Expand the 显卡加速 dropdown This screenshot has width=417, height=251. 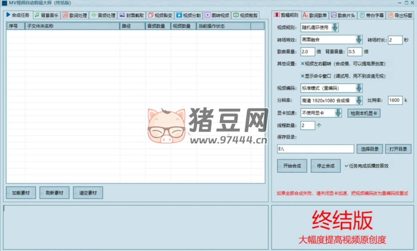338,113
